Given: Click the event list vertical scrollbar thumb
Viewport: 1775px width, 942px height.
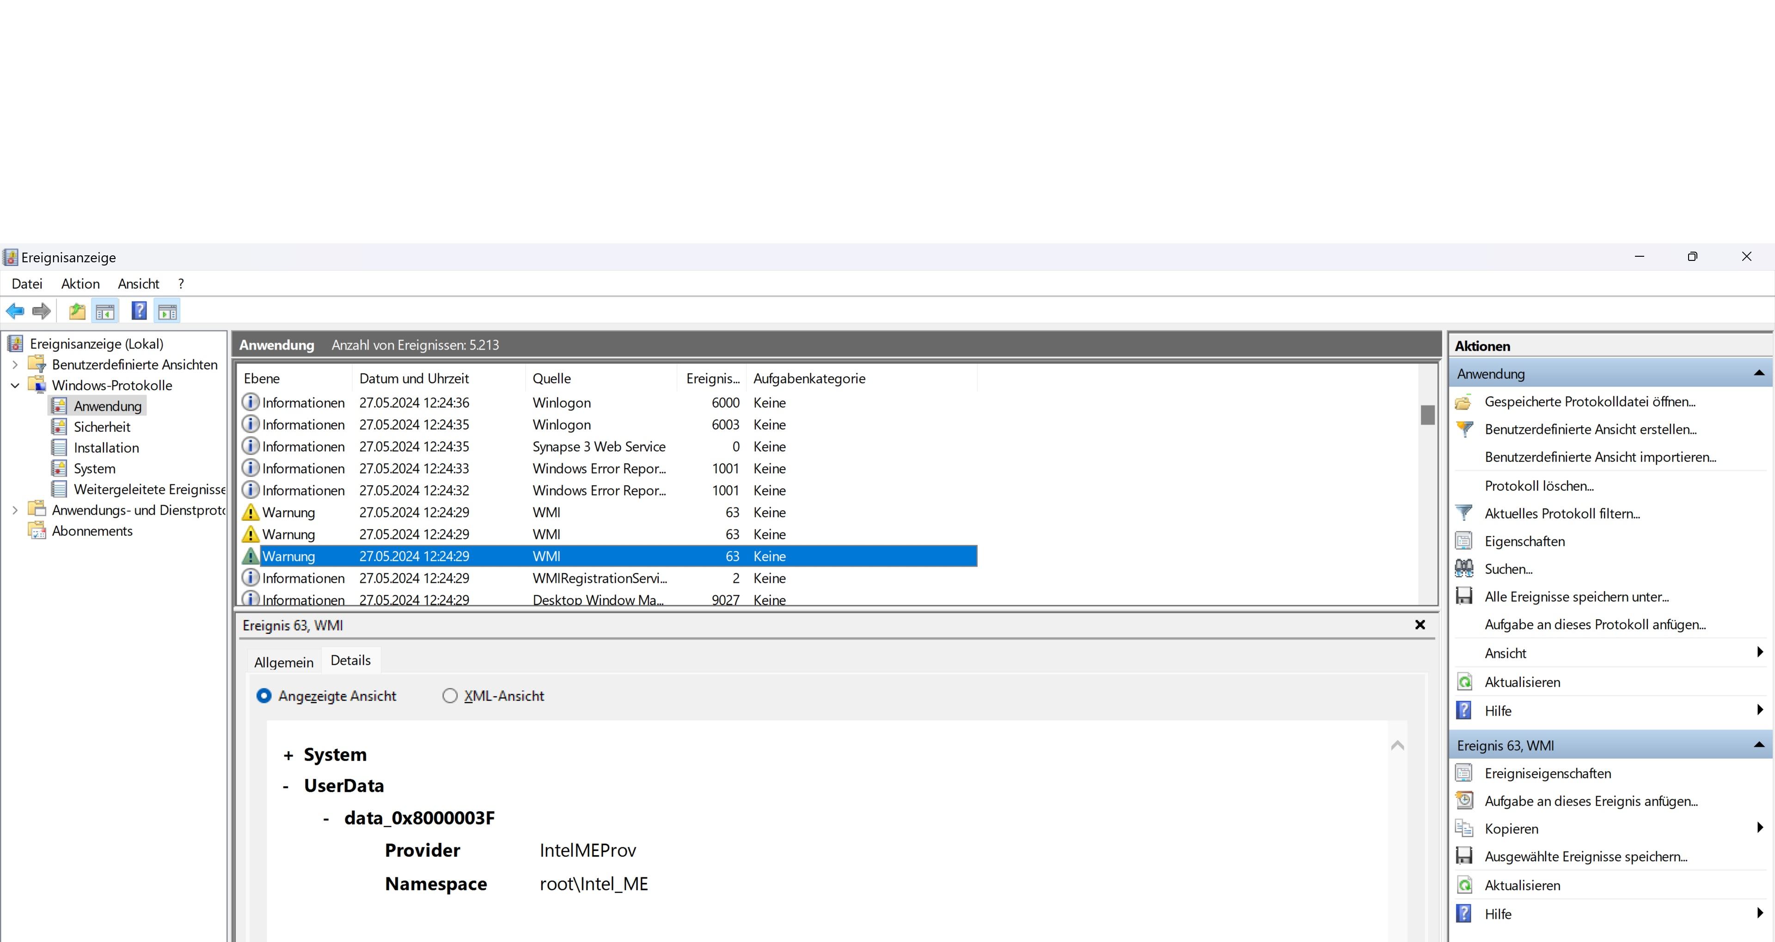Looking at the screenshot, I should 1427,415.
